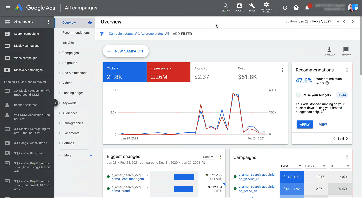Select Display campaigns in sidebar
This screenshot has width=362, height=198.
[x=27, y=46]
